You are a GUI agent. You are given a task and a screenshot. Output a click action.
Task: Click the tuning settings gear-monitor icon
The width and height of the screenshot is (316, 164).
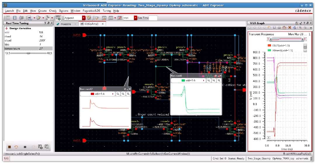[x=40, y=147]
